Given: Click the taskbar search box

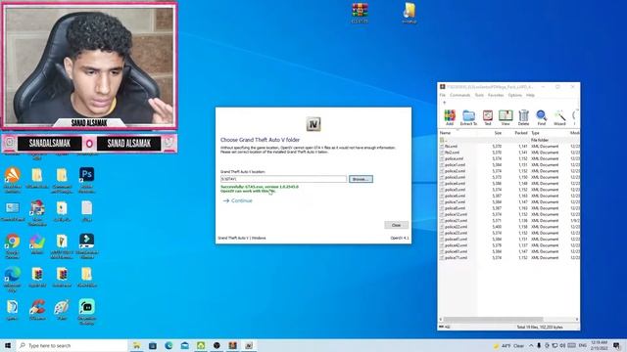Looking at the screenshot, I should 72,345.
